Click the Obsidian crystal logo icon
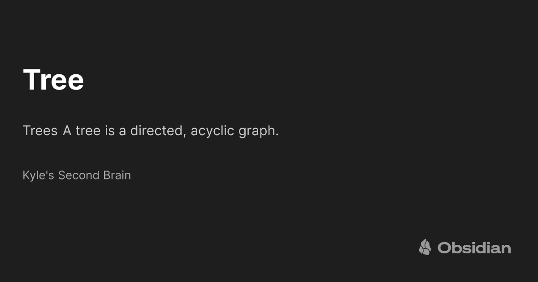538x282 pixels. pyautogui.click(x=425, y=247)
